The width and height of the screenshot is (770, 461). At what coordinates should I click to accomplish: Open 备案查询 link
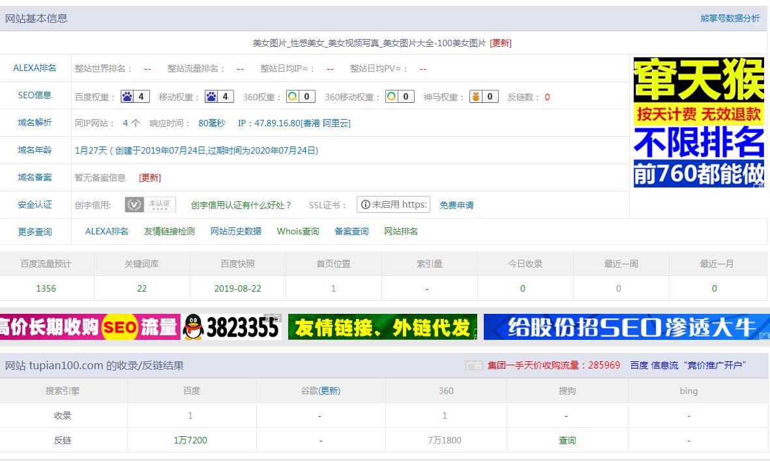tap(351, 231)
